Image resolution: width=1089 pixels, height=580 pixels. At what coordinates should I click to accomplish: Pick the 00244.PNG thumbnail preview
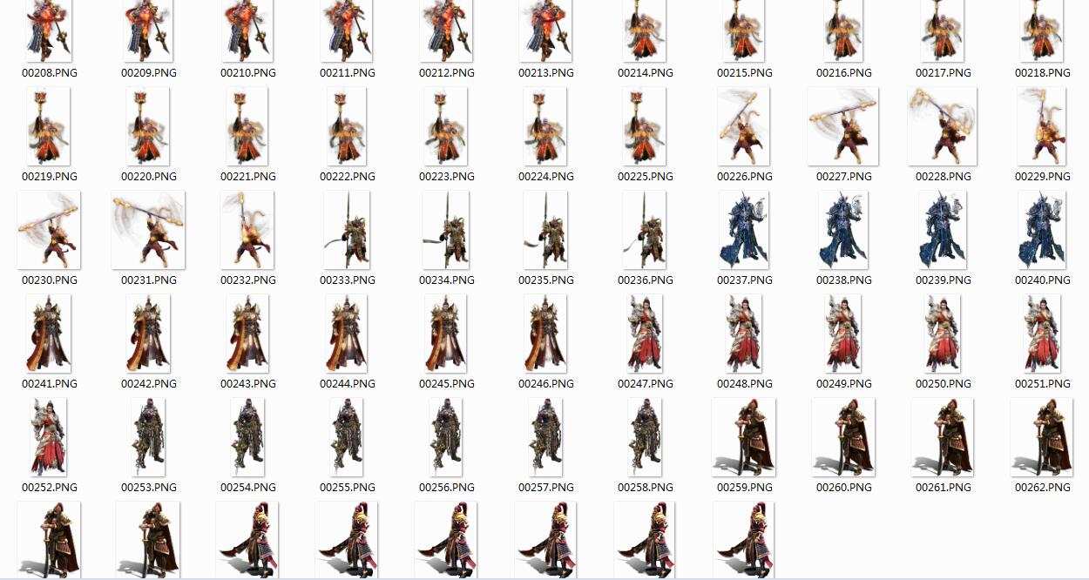coord(348,334)
